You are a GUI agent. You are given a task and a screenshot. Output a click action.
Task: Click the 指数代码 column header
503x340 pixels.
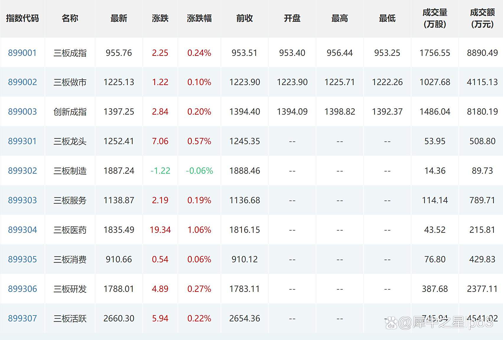pyautogui.click(x=22, y=18)
